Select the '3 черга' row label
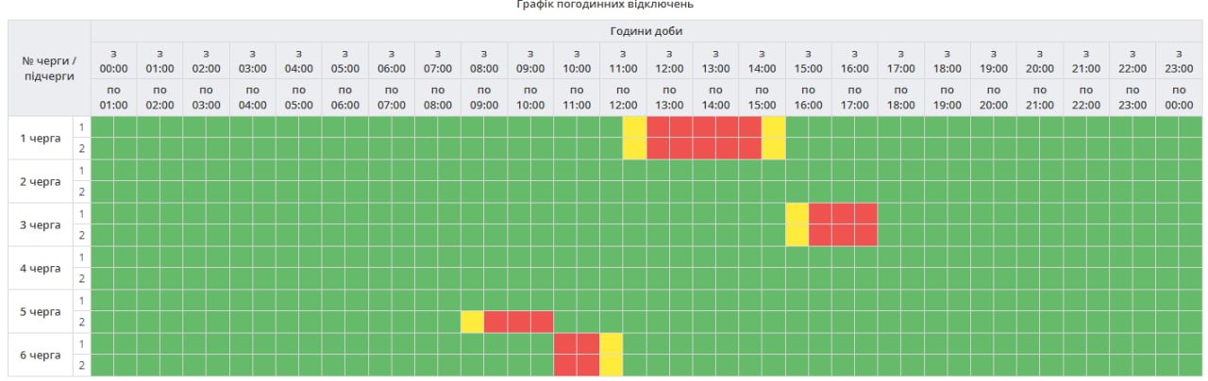 coord(41,225)
